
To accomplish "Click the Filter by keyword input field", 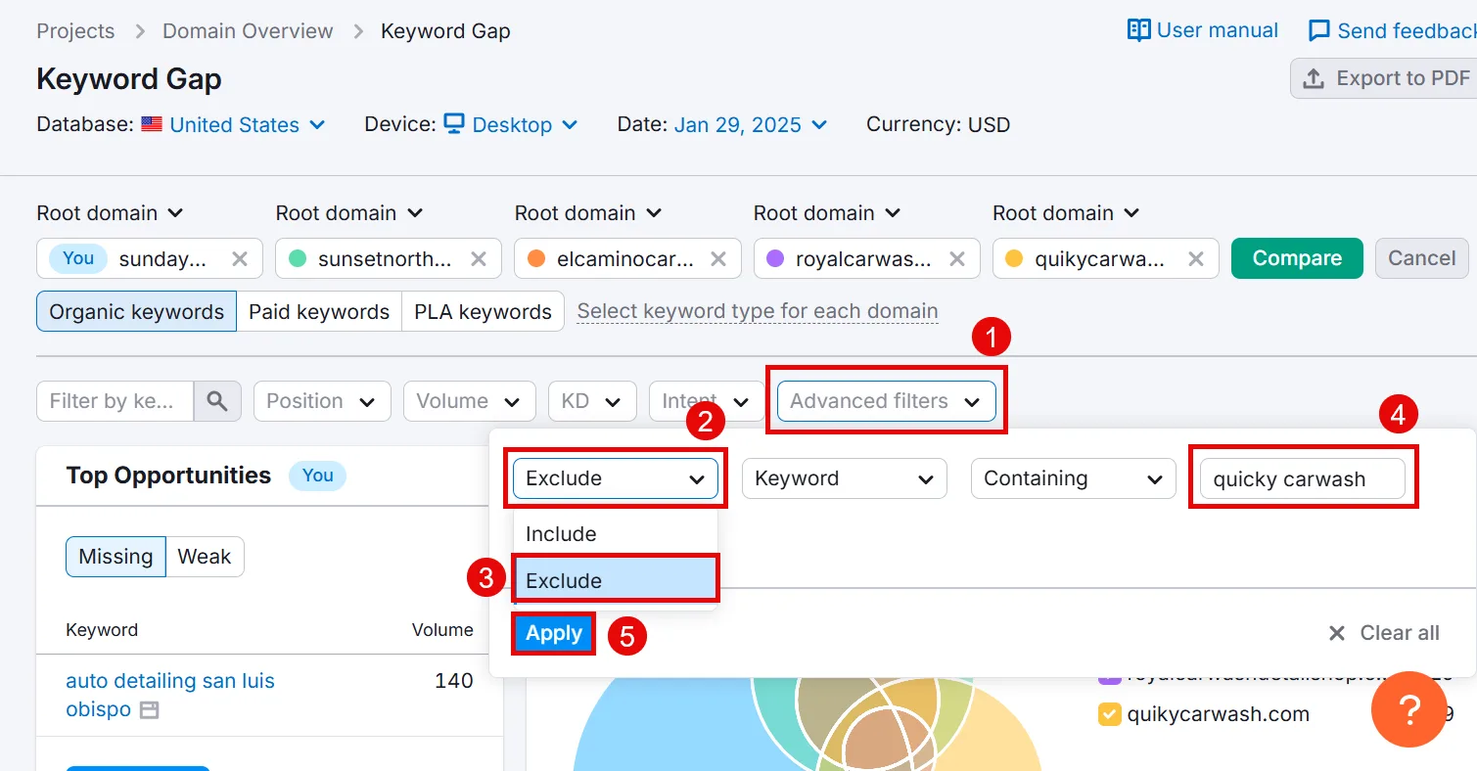I will [x=115, y=401].
